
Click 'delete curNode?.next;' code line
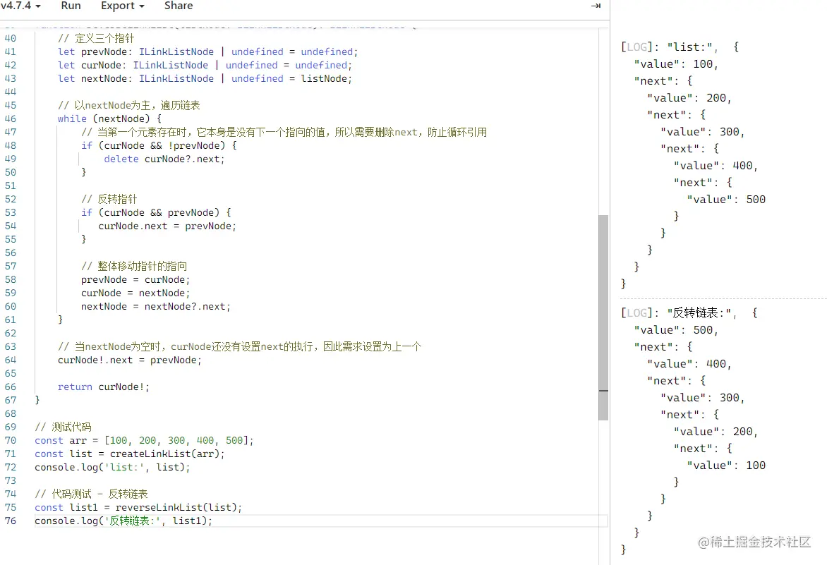coord(164,159)
